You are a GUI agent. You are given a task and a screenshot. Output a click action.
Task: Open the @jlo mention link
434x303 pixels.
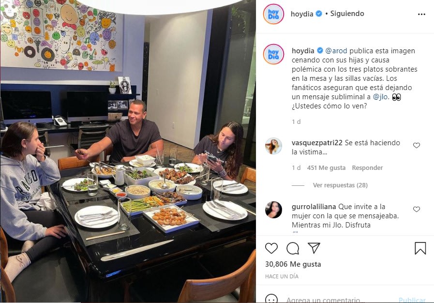[x=381, y=97]
